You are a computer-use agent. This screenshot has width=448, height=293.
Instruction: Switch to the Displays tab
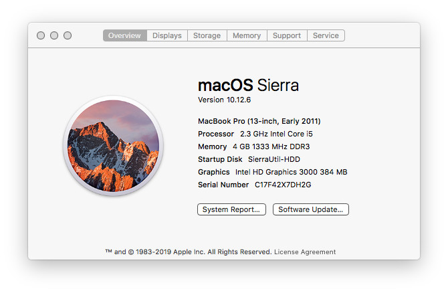coord(166,35)
